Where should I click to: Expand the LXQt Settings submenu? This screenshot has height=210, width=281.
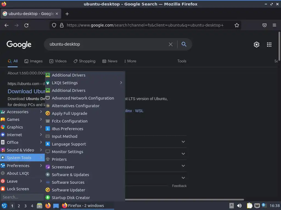(x=85, y=83)
